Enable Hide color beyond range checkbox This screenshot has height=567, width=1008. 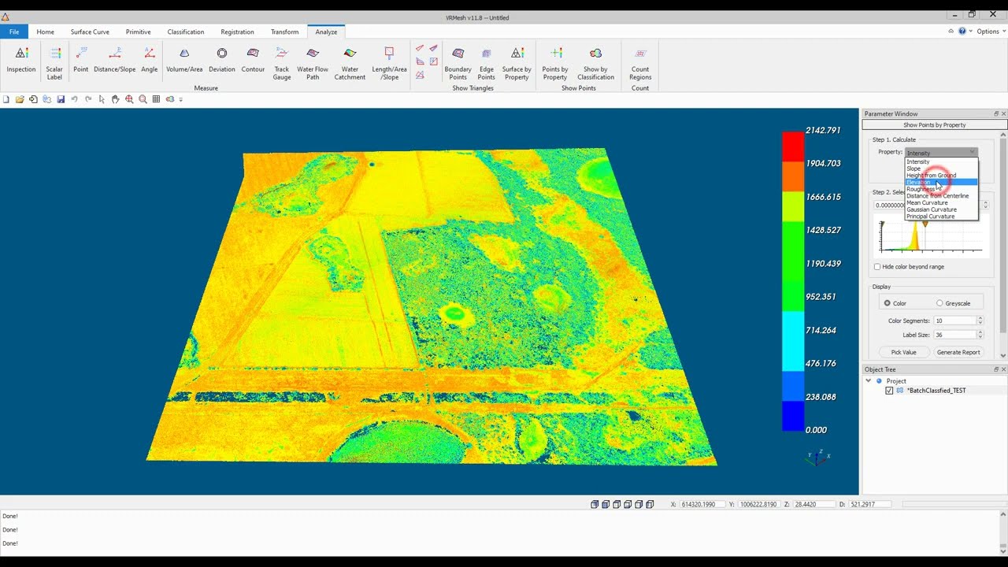[877, 267]
